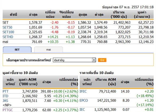The height and width of the screenshot is (112, 156).
Task: Click IFEC volume 79,712,400
Action: click(108, 91)
